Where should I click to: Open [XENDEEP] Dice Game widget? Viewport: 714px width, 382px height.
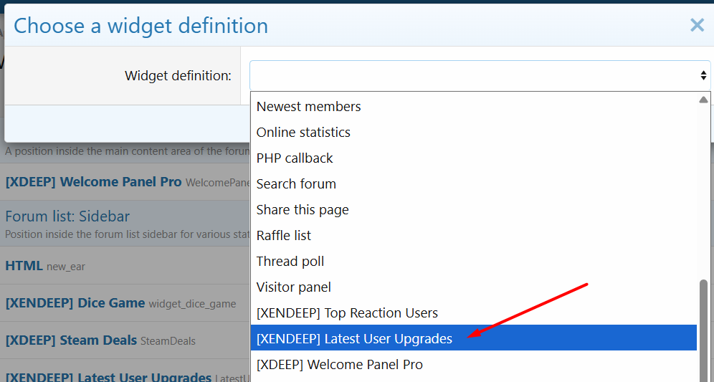(x=75, y=303)
